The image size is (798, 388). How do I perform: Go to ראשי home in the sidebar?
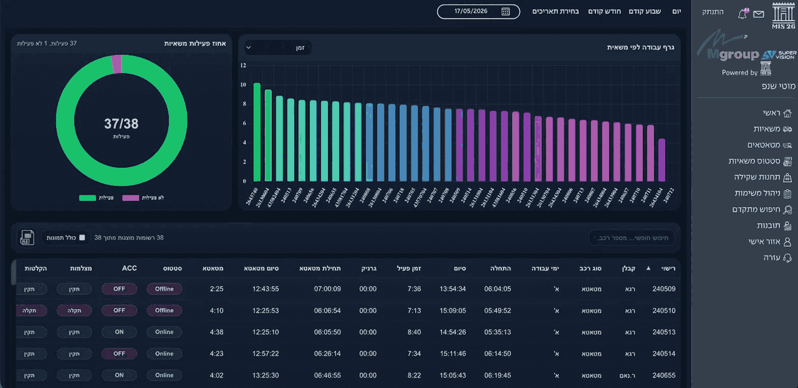point(777,113)
